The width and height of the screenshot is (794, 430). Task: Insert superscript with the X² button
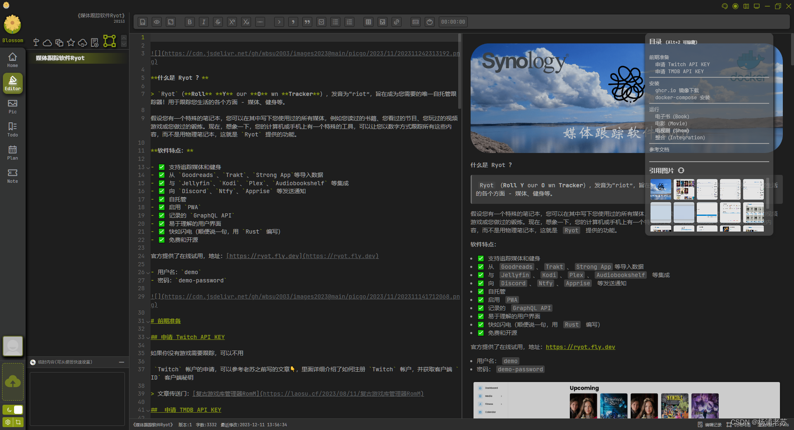(x=232, y=22)
